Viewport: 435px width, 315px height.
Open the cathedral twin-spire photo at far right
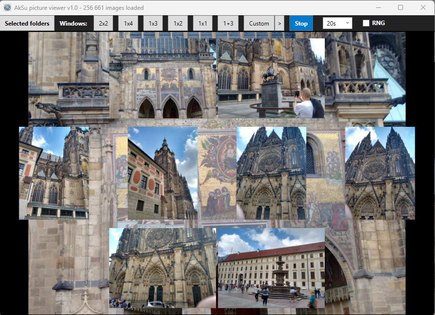tap(380, 173)
